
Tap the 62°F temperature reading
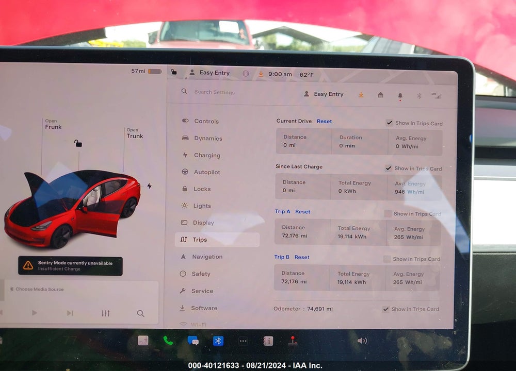(307, 75)
